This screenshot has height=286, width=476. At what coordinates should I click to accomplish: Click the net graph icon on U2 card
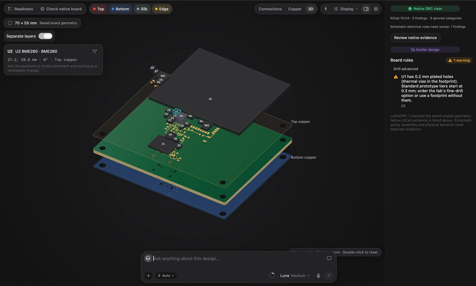[95, 51]
